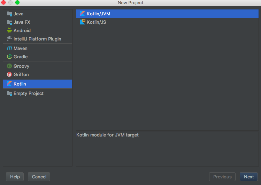Select the Kotlin/JVM text label
261x185 pixels.
tap(99, 14)
